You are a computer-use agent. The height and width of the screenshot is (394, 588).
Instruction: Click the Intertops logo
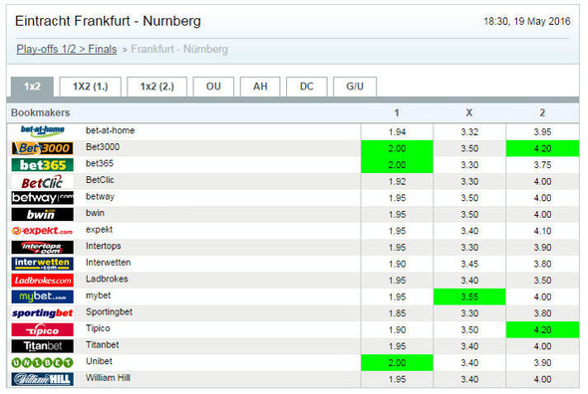pyautogui.click(x=43, y=247)
